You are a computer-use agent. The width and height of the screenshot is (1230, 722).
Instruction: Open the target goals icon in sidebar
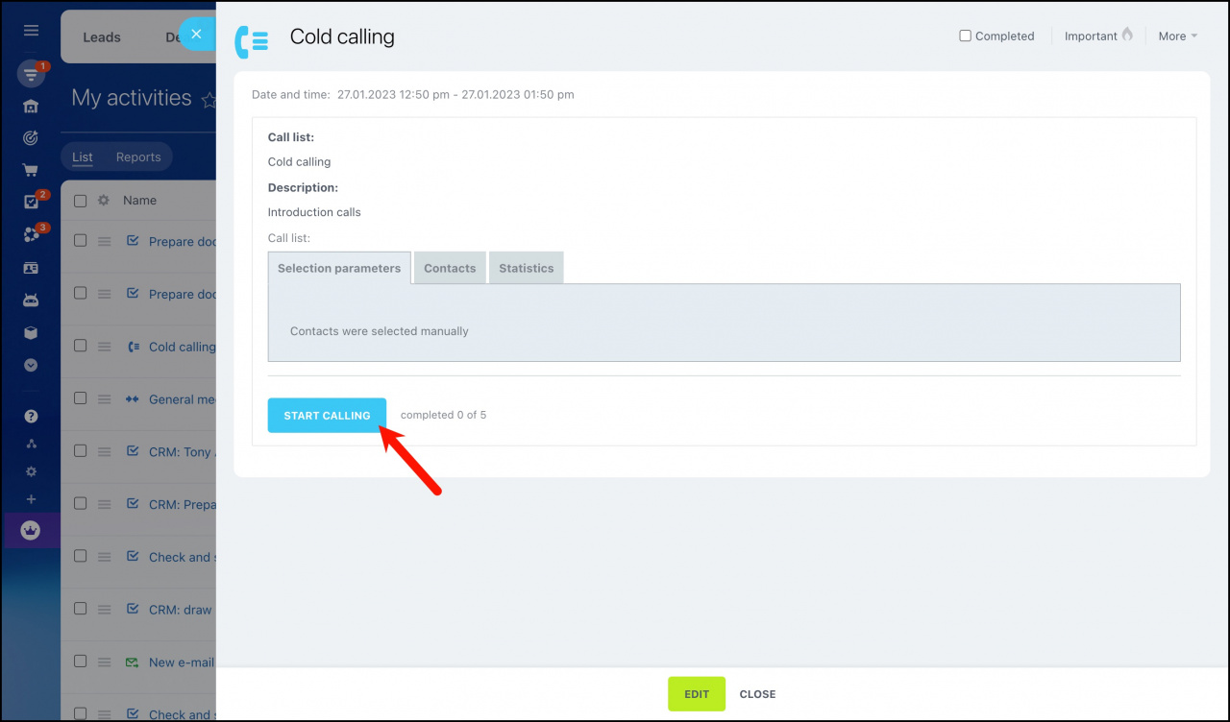click(31, 138)
